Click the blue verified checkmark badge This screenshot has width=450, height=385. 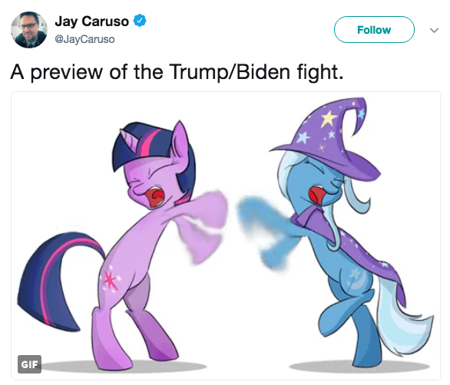(x=140, y=21)
